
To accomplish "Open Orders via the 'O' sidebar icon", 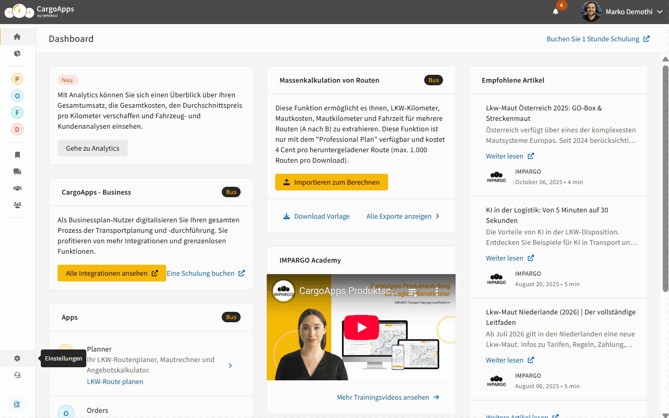I will 17,96.
